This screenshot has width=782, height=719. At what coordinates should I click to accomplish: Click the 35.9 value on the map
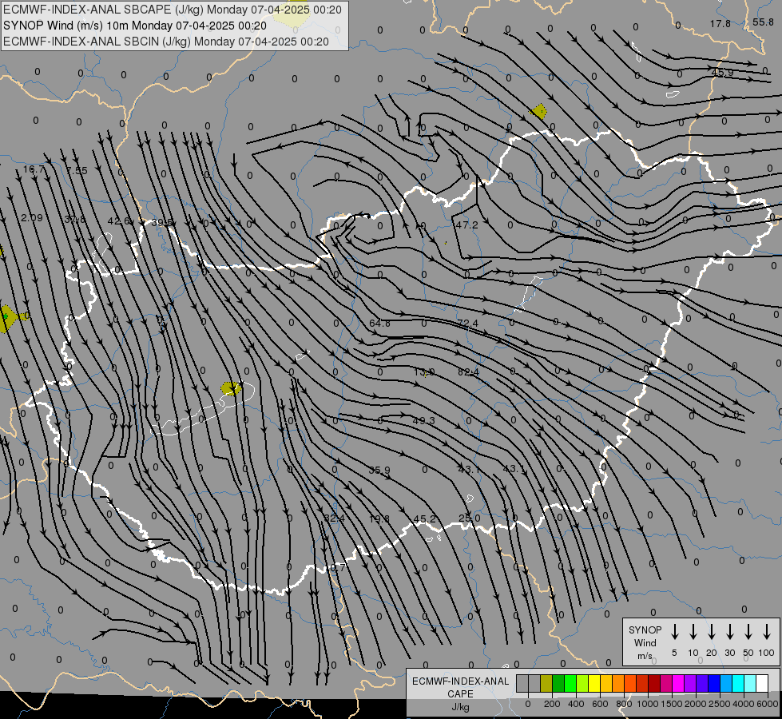coord(379,470)
